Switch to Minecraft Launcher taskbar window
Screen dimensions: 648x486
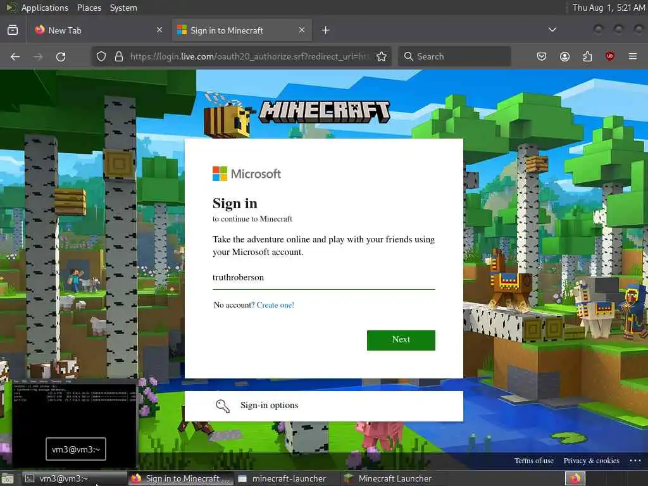click(x=394, y=478)
